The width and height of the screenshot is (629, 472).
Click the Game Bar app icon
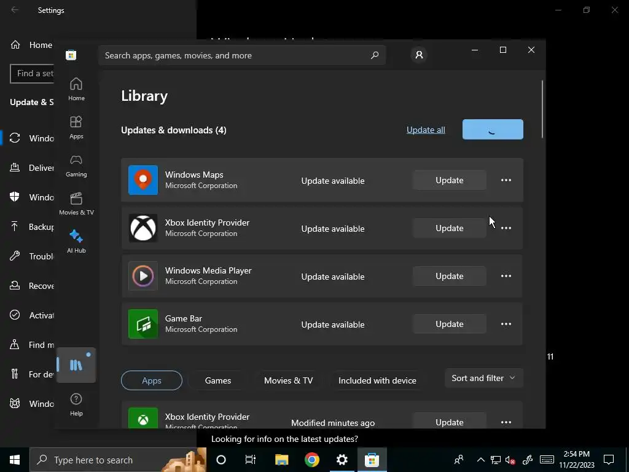(x=143, y=324)
